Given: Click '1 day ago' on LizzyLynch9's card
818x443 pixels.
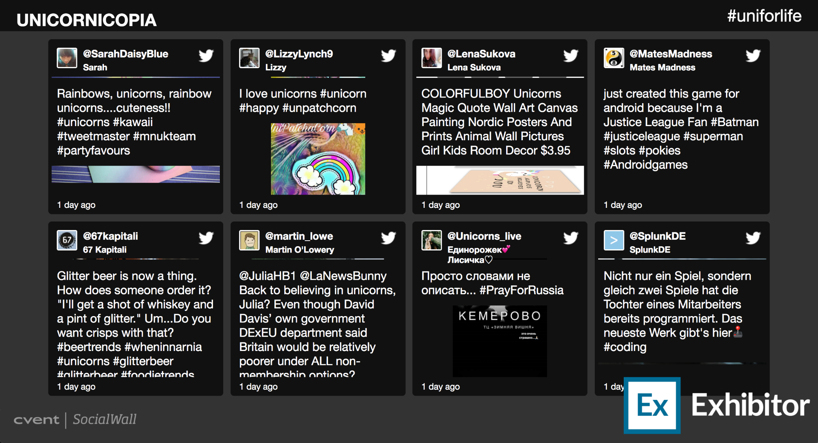Looking at the screenshot, I should pyautogui.click(x=258, y=205).
